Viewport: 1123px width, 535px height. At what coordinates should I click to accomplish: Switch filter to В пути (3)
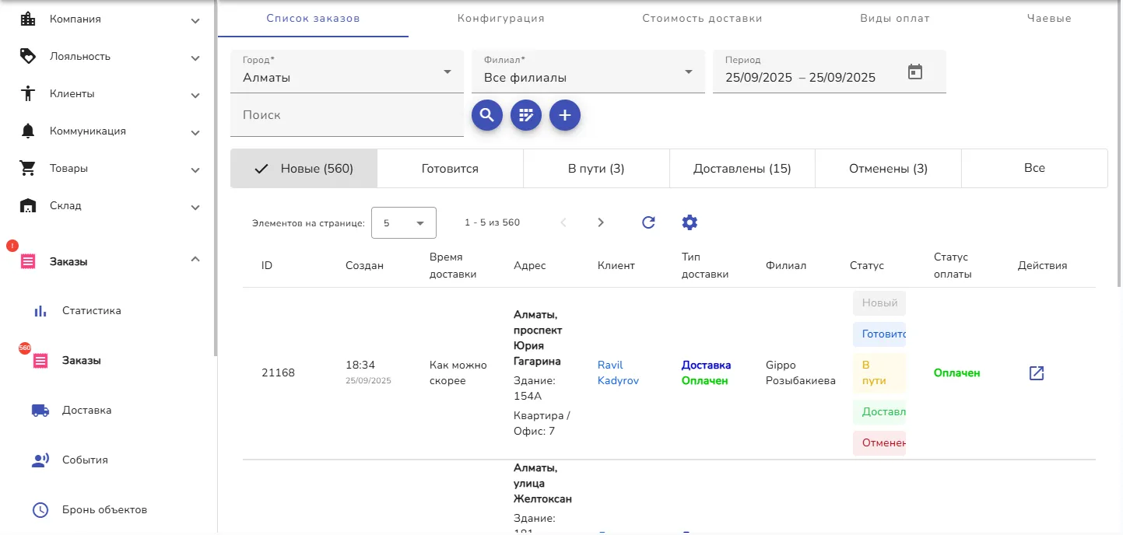(596, 169)
